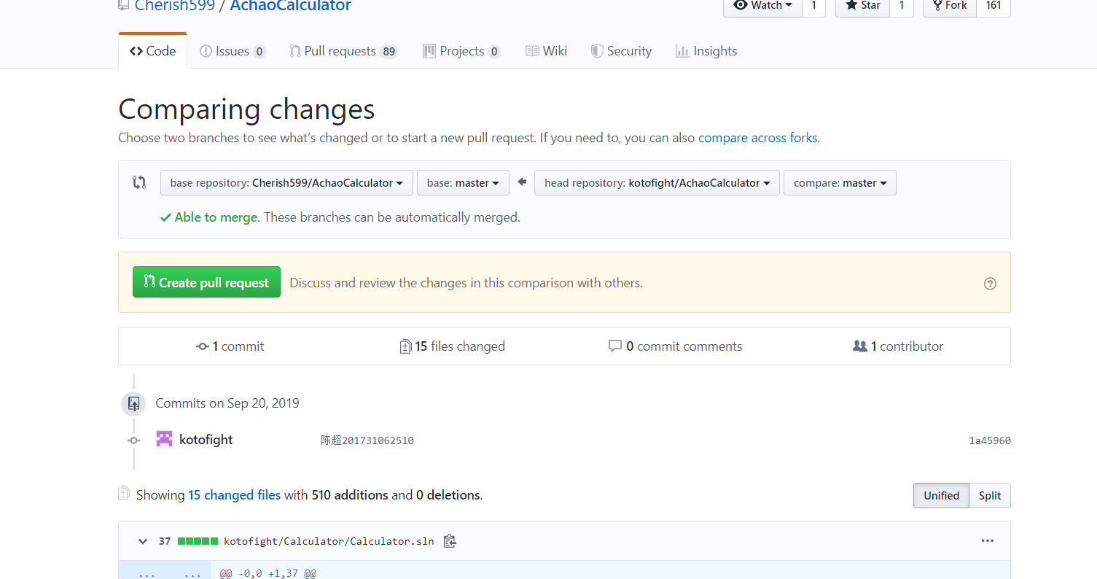Open the Cherish599 owner link
The width and height of the screenshot is (1097, 579).
pos(175,7)
